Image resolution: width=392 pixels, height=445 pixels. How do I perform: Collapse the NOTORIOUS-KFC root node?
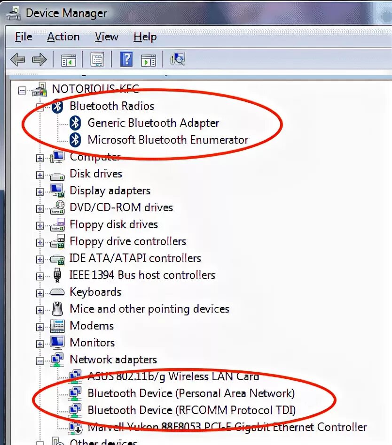click(x=22, y=91)
